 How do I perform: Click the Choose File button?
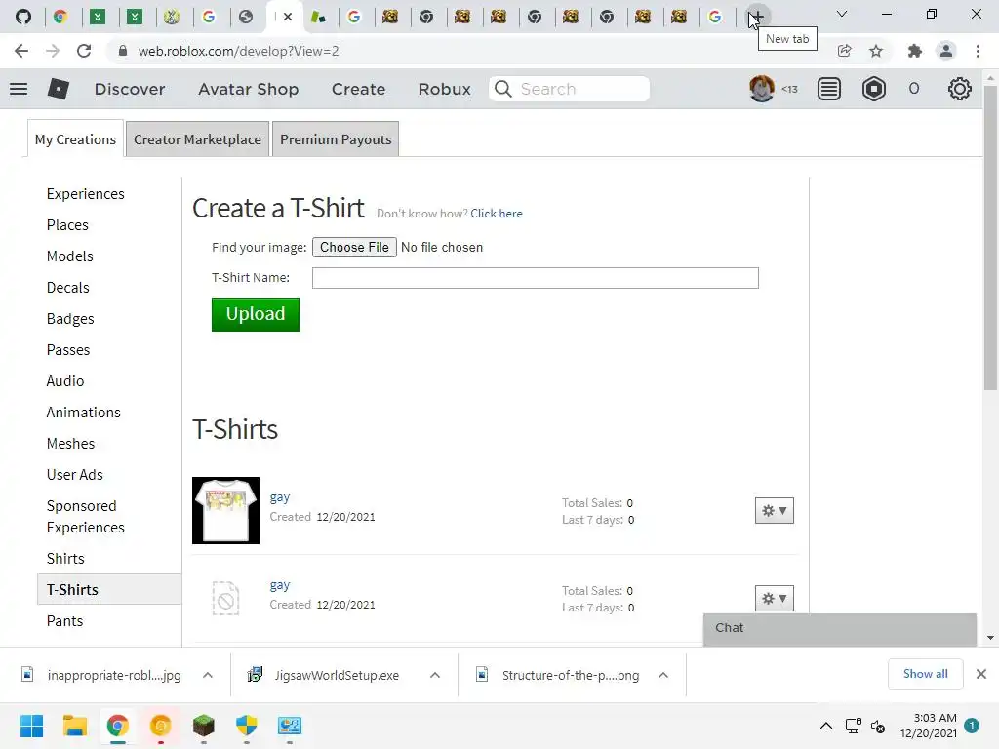coord(354,247)
